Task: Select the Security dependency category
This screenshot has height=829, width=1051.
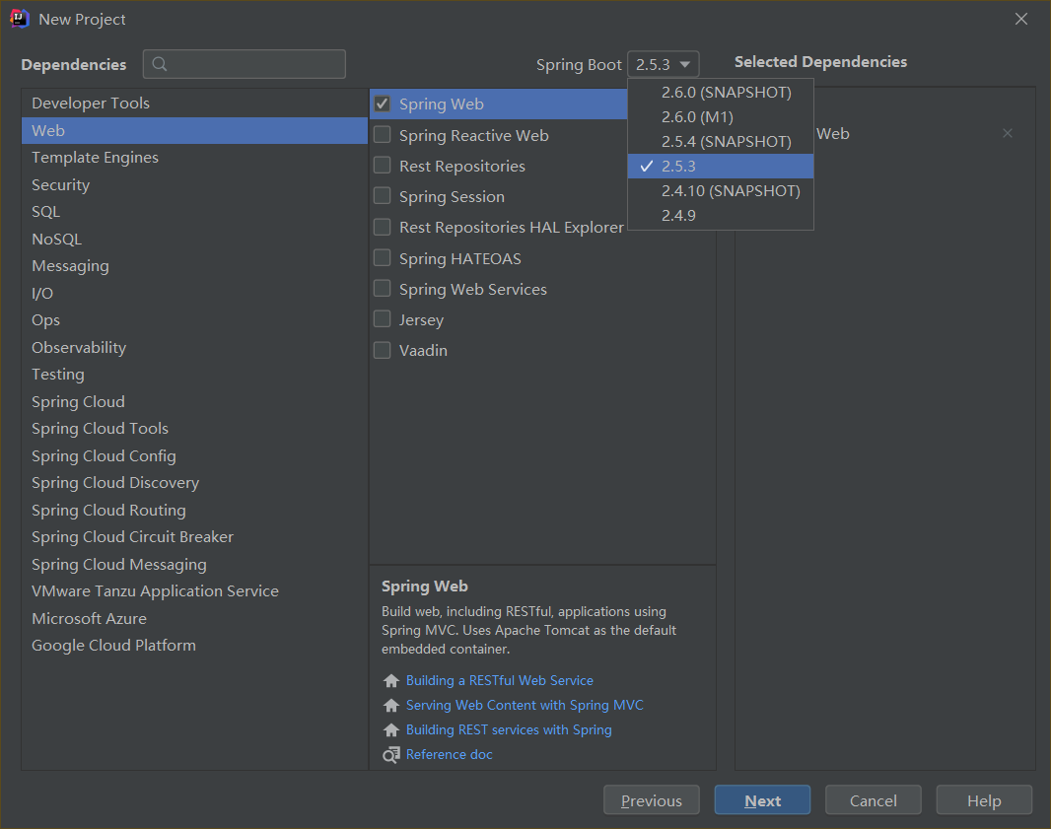Action: coord(61,185)
